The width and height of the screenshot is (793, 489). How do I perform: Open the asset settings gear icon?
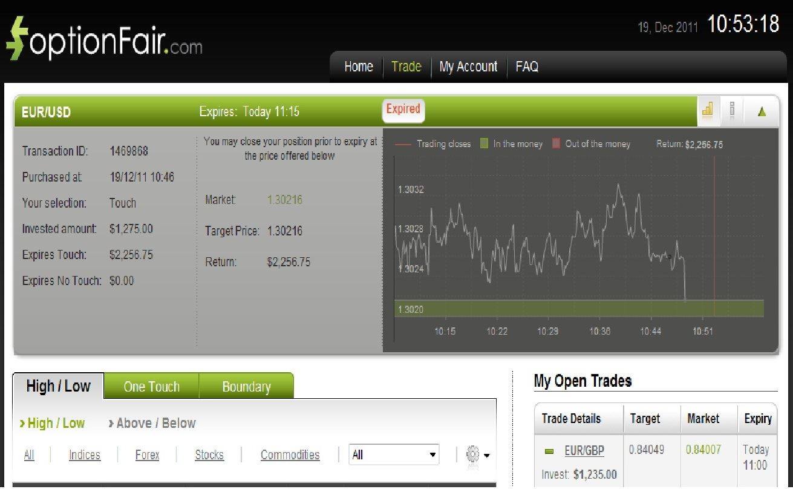pos(472,455)
